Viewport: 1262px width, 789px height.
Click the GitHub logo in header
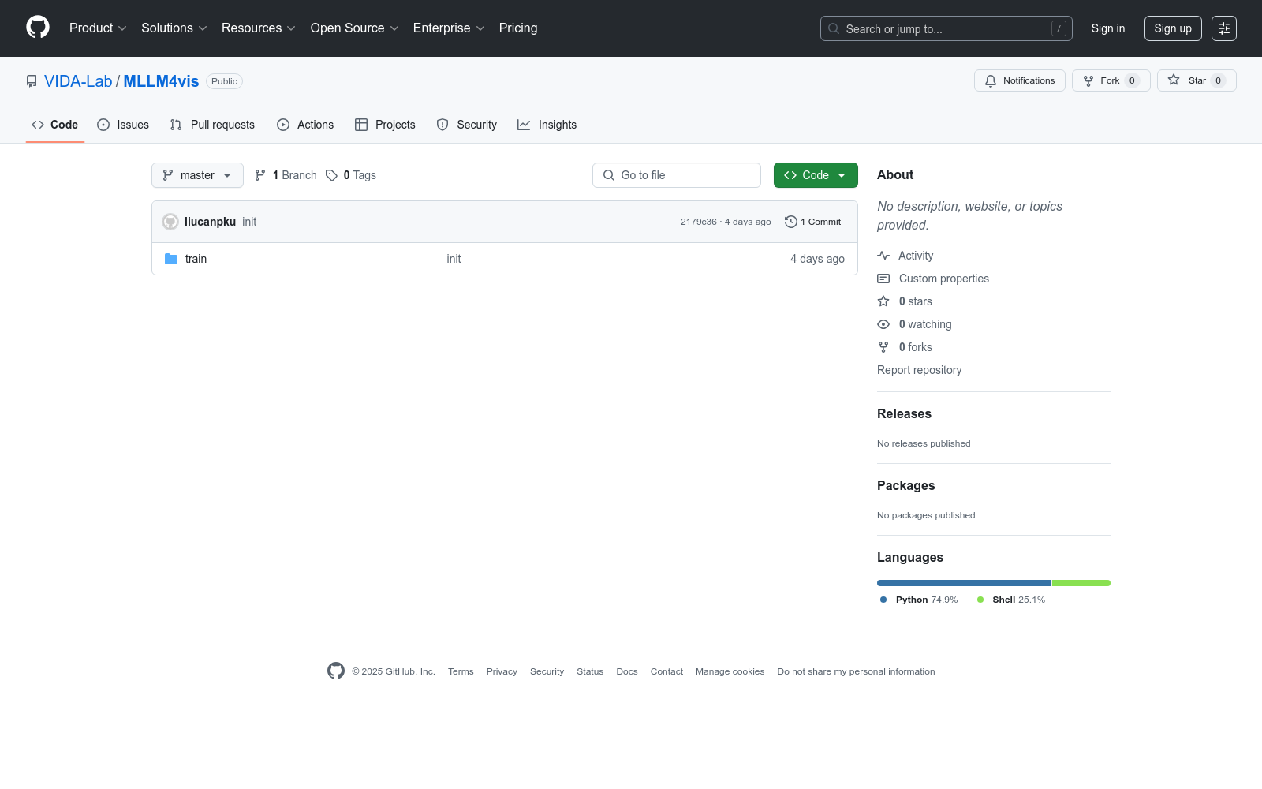38,28
